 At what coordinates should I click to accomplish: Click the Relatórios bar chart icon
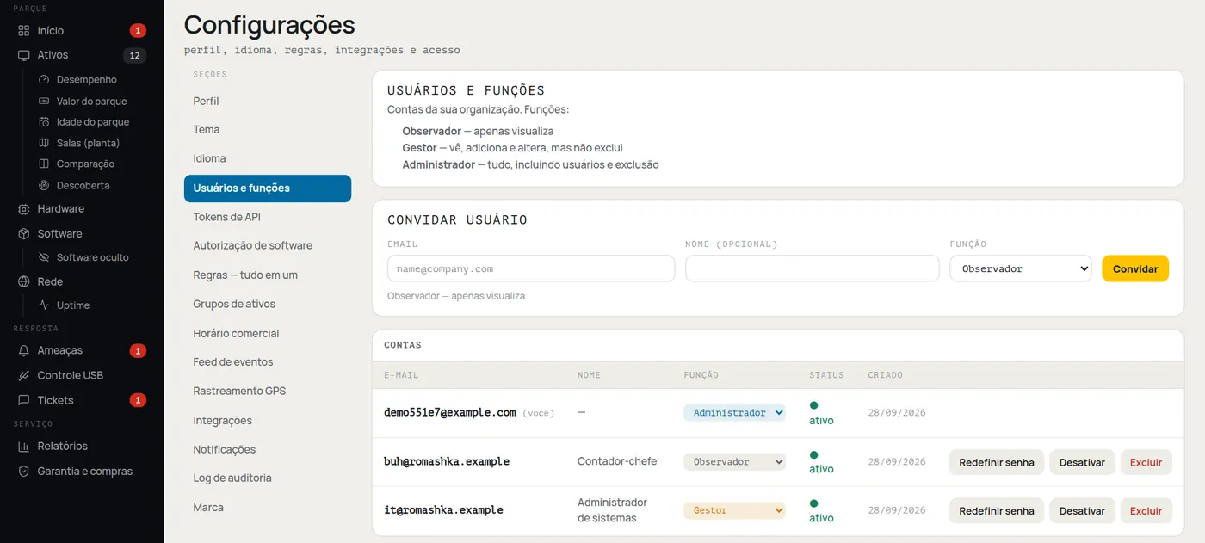point(23,447)
